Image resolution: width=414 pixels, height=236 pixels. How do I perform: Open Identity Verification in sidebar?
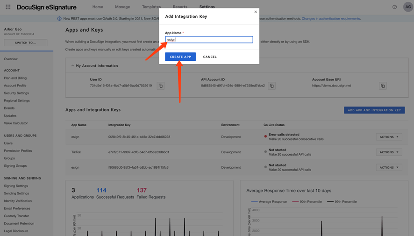(x=18, y=201)
